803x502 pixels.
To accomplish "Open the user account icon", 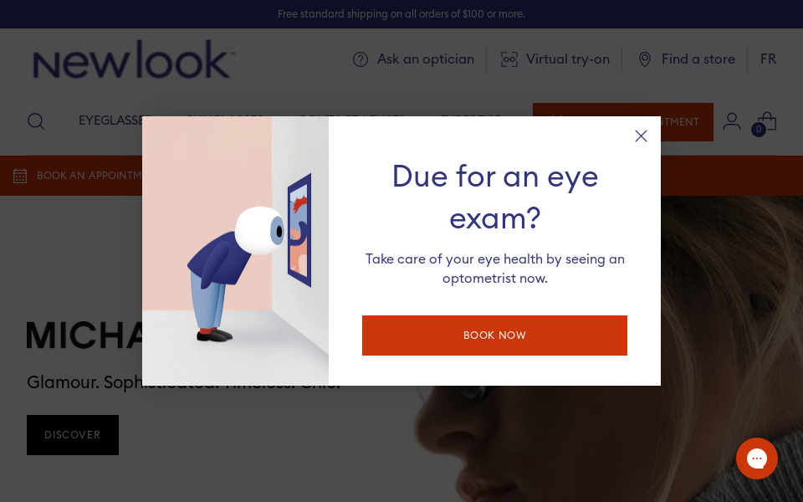I will click(732, 121).
